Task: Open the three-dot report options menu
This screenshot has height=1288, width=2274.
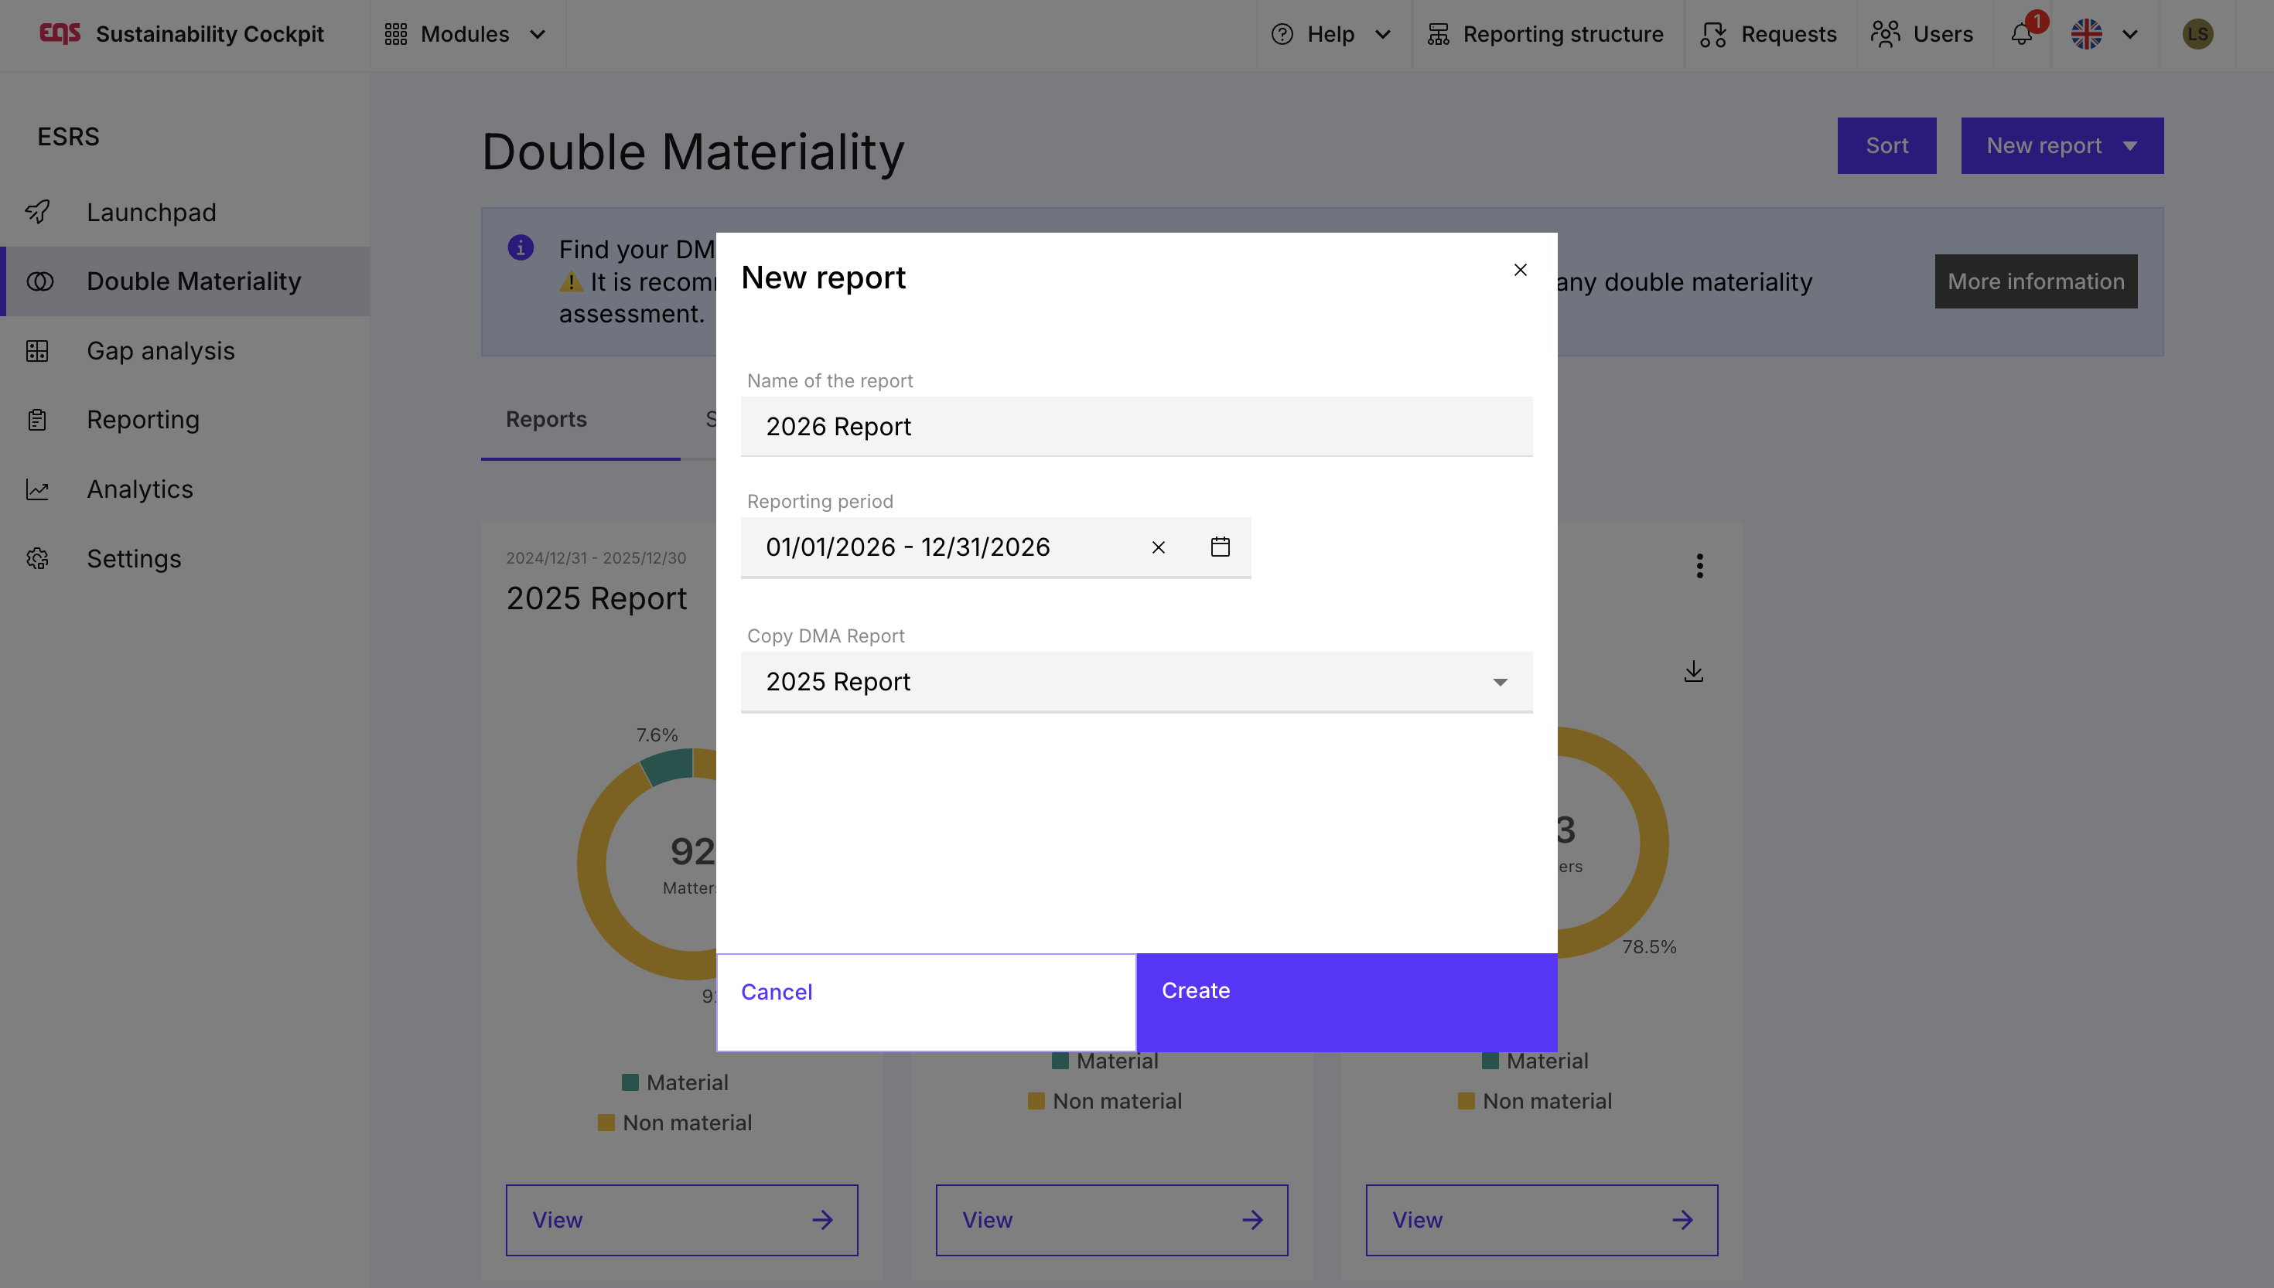Action: click(x=1699, y=565)
